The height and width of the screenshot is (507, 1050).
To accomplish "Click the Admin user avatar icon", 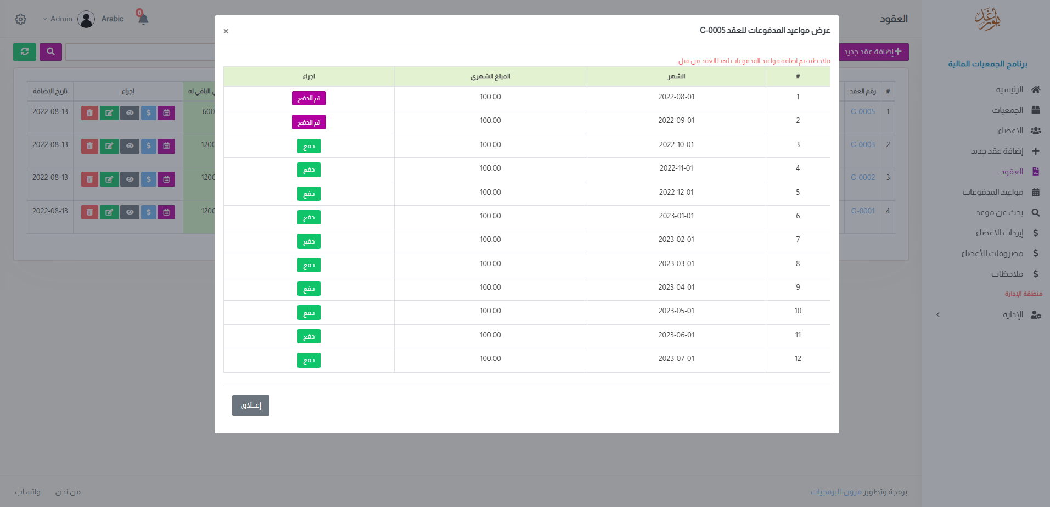I will pos(86,19).
